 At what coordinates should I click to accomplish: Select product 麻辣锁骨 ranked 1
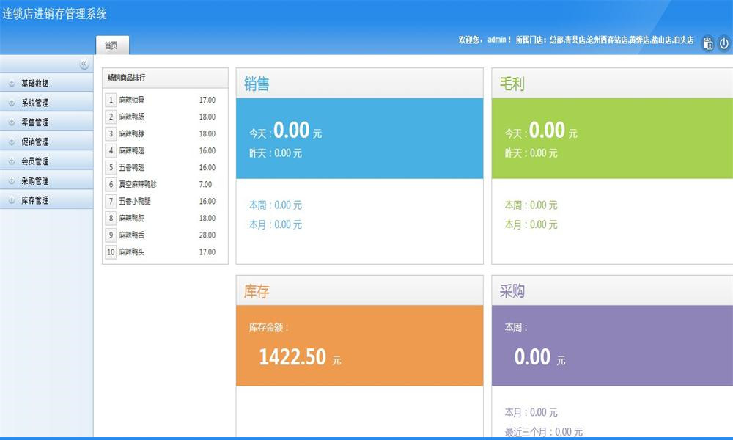click(x=131, y=100)
